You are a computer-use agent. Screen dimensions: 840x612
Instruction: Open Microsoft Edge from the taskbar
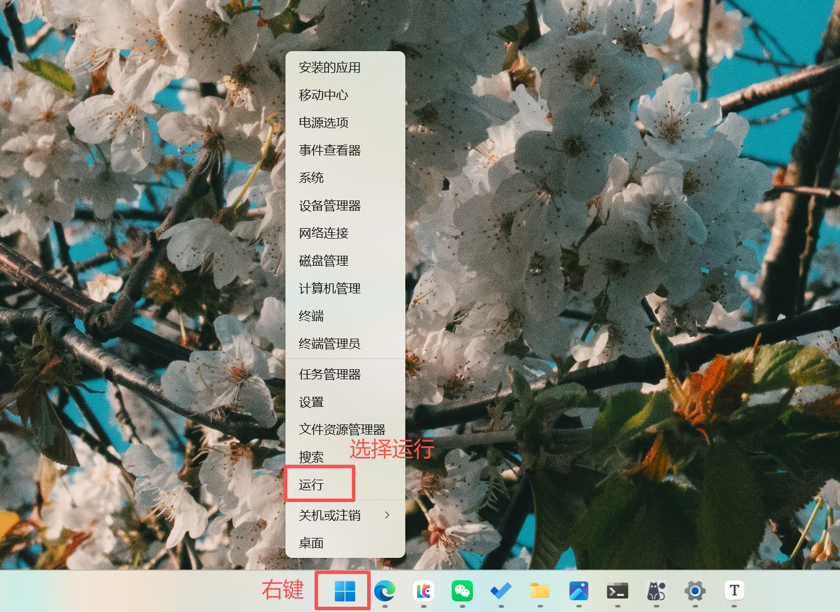[385, 590]
